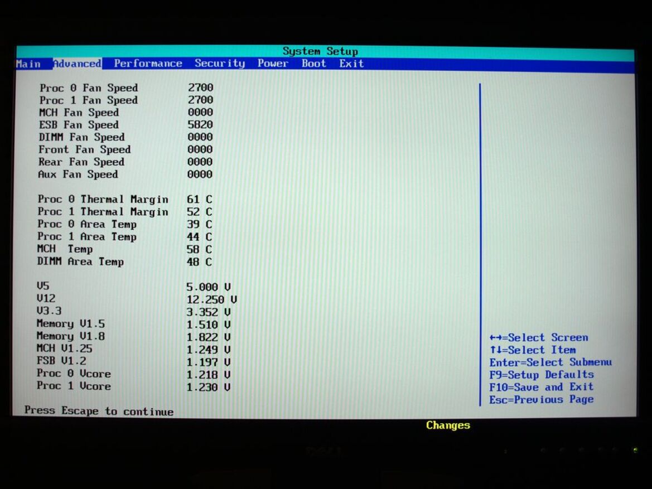Image resolution: width=652 pixels, height=489 pixels.
Task: Select the DIMM Fan Speed row
Action: 125,137
